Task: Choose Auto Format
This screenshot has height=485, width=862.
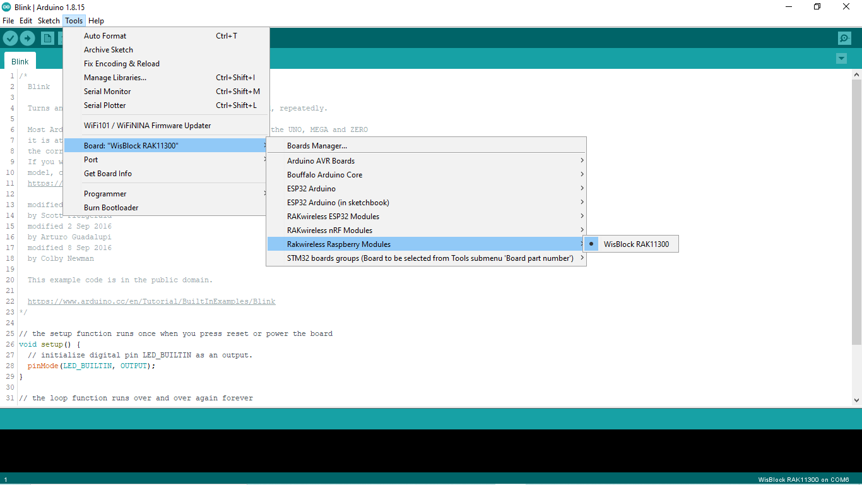Action: tap(167, 36)
